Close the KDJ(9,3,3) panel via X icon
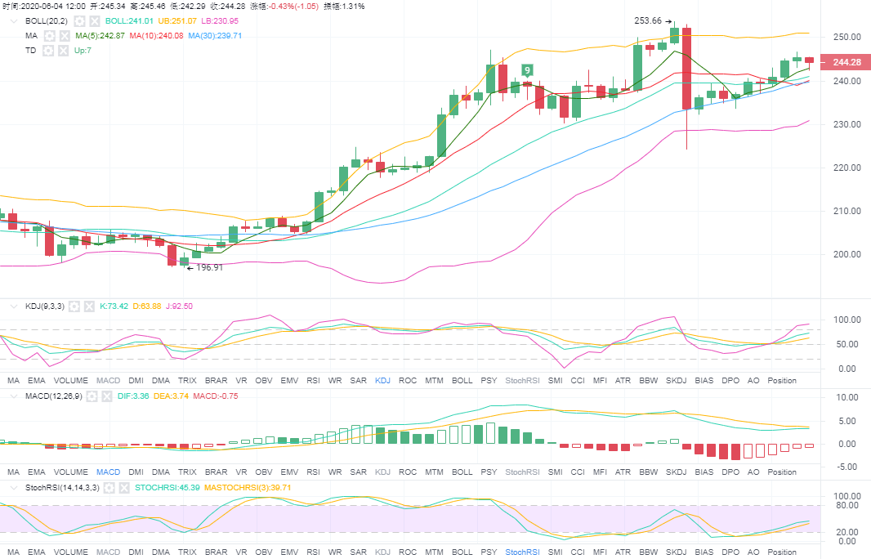871x559 pixels. [87, 306]
